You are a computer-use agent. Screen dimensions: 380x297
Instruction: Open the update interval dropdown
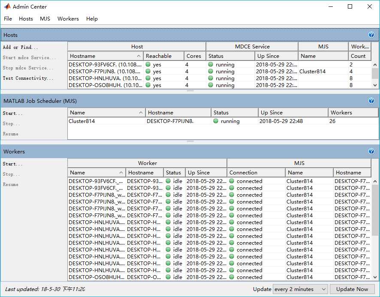pyautogui.click(x=300, y=289)
